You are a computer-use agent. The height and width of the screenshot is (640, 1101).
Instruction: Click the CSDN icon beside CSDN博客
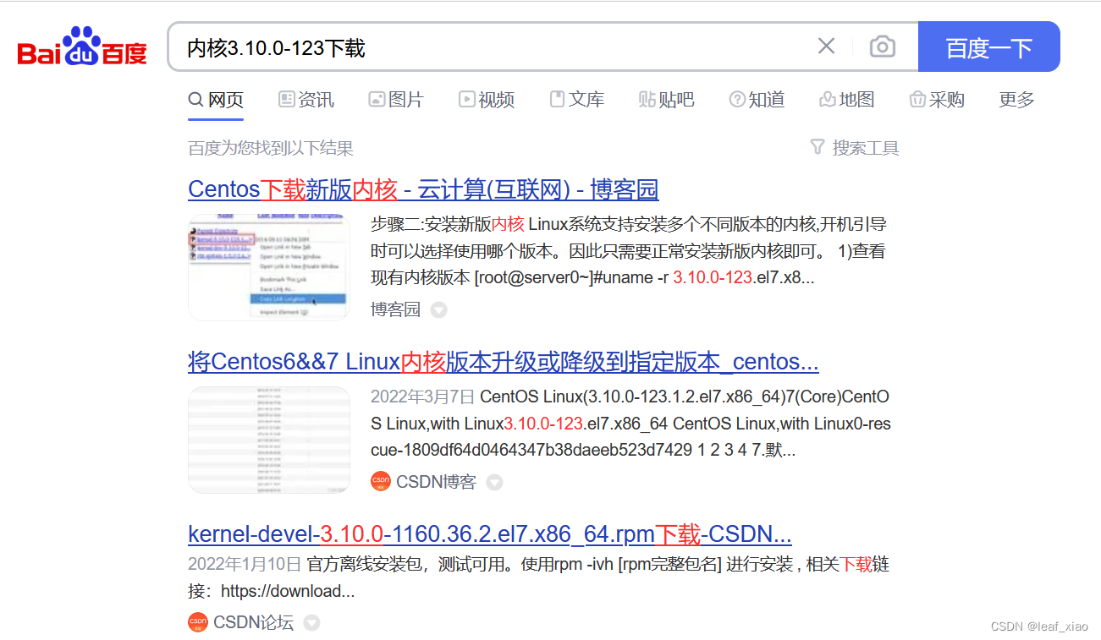click(381, 482)
